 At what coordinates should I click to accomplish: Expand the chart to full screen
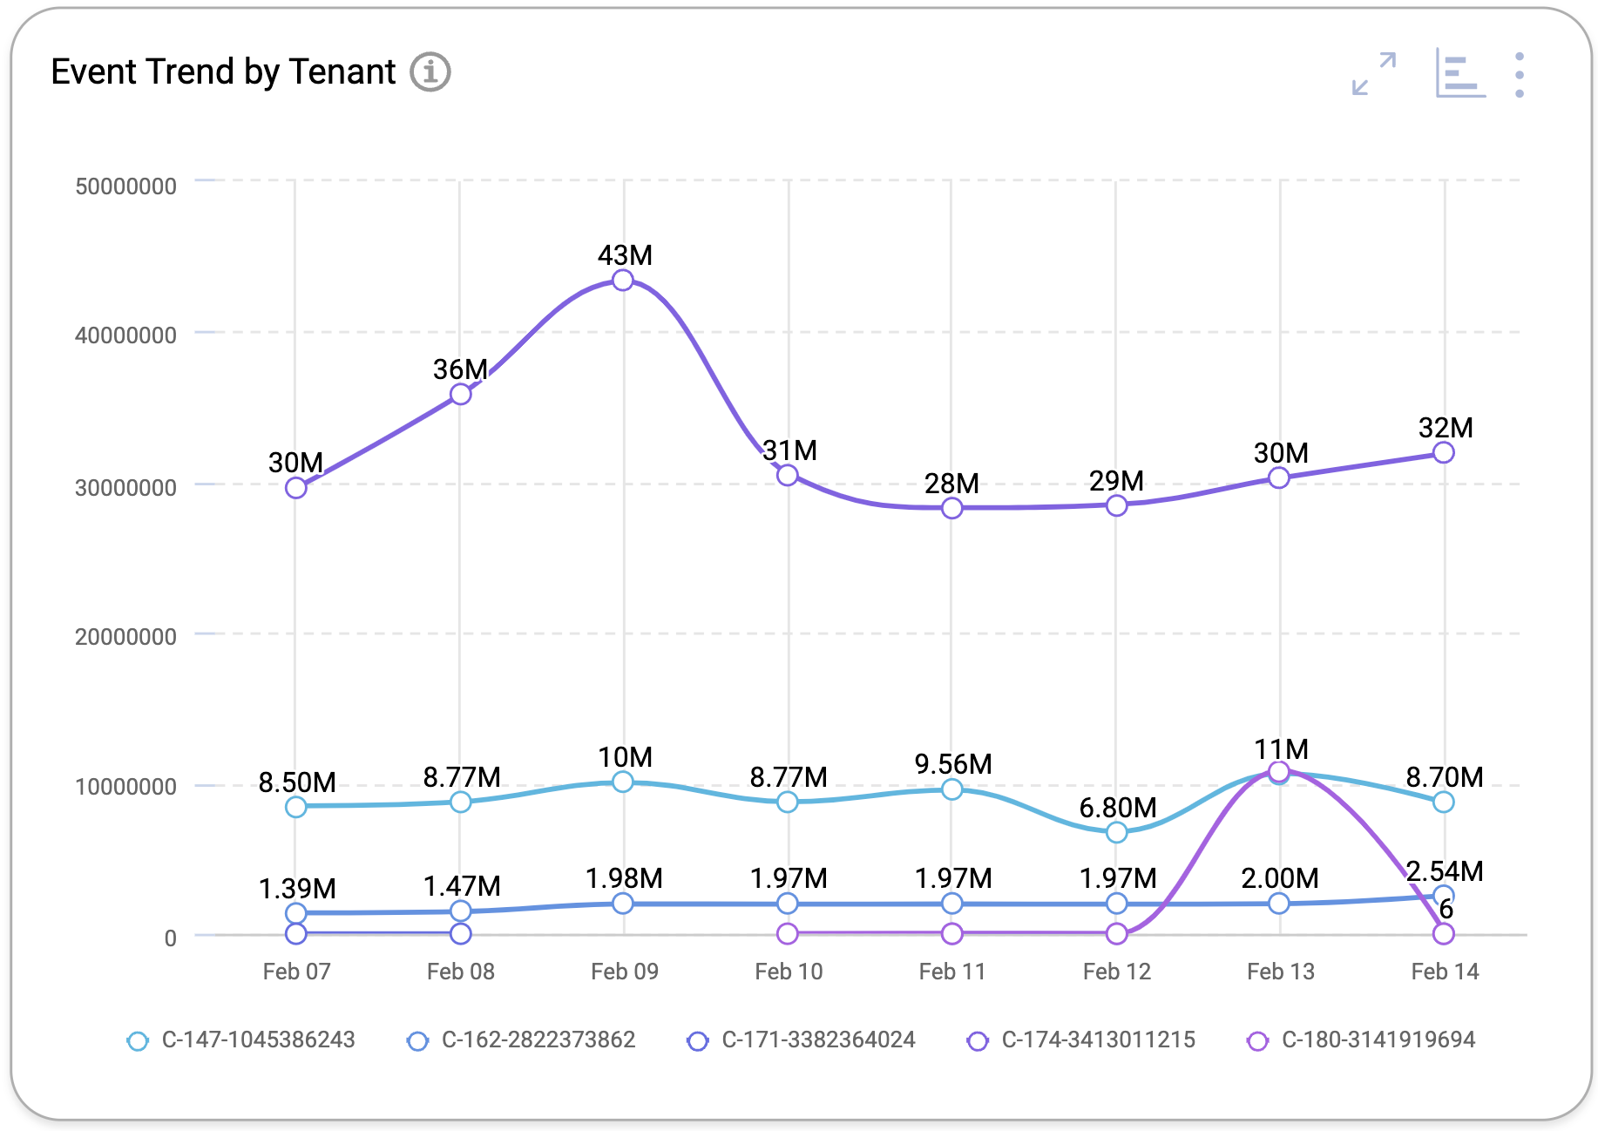[x=1374, y=73]
